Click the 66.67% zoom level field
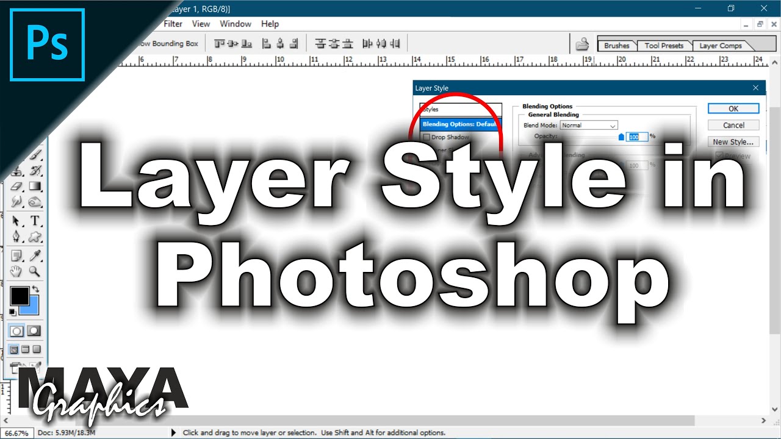Image resolution: width=781 pixels, height=439 pixels. [x=16, y=433]
